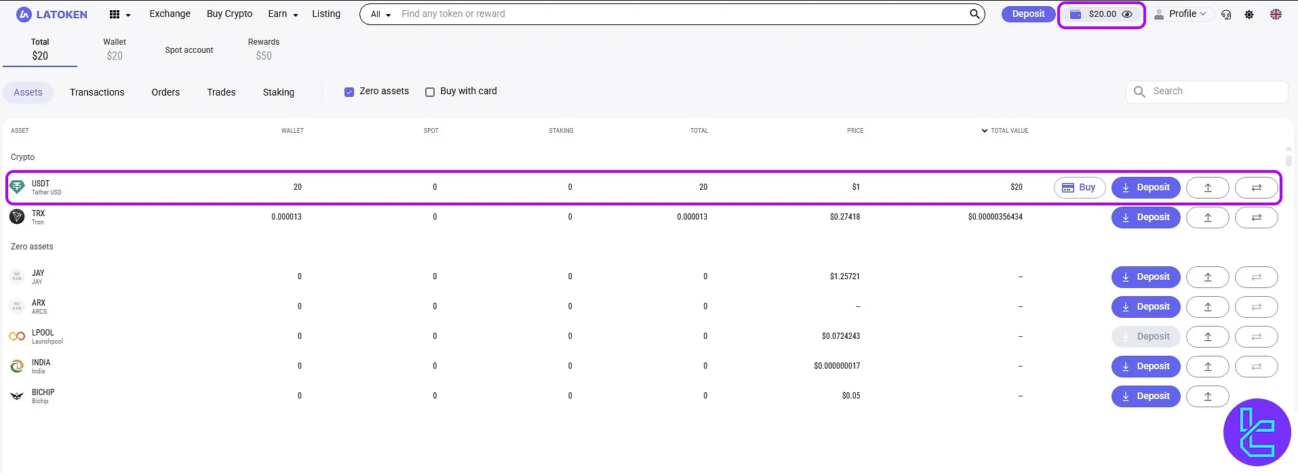Image resolution: width=1298 pixels, height=473 pixels.
Task: Transfer ARX using the swap arrows
Action: [1256, 307]
